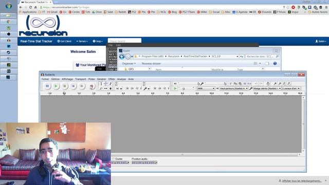The height and width of the screenshot is (185, 329).
Task: Click the Back arrow in Ouvrir dialog
Action: [x=122, y=57]
